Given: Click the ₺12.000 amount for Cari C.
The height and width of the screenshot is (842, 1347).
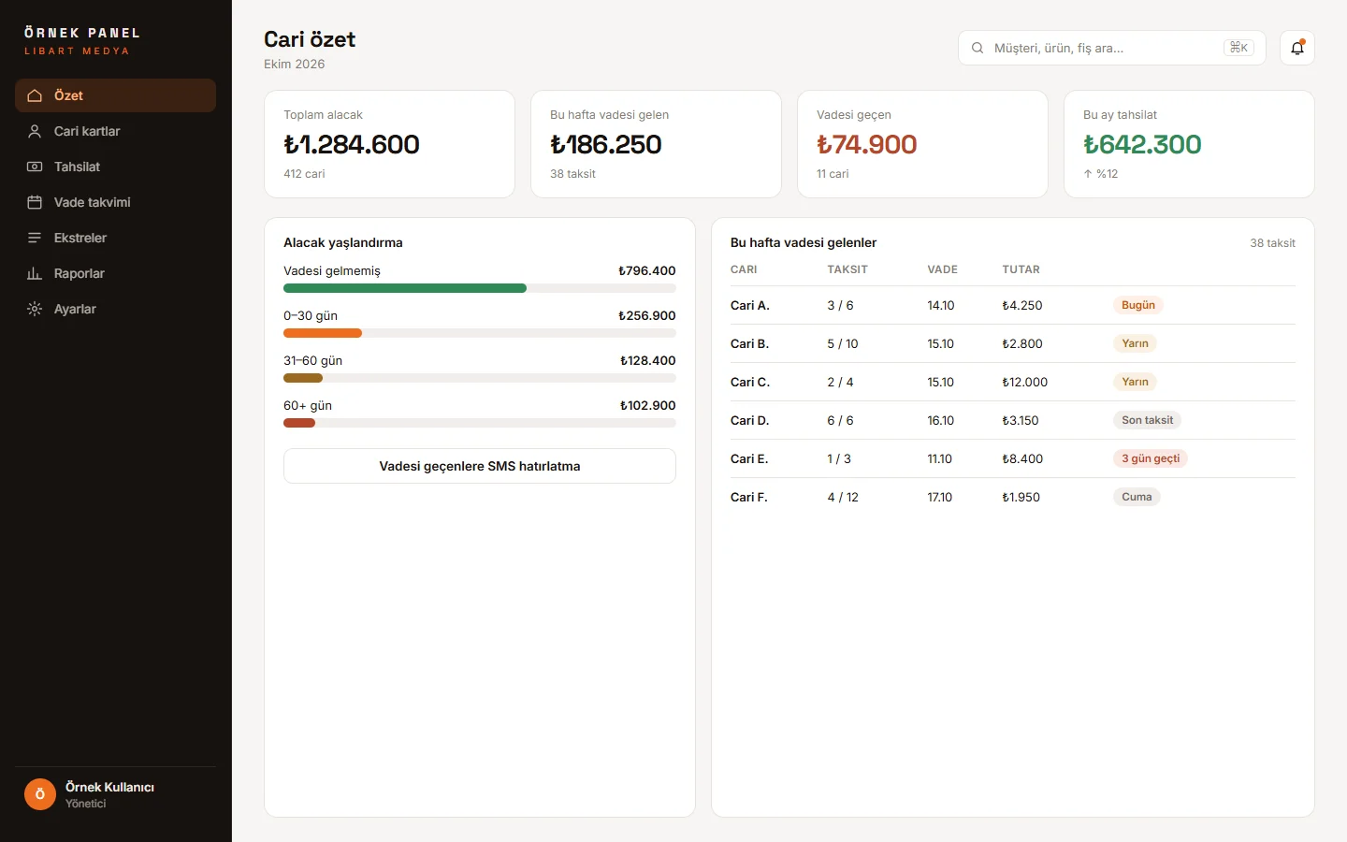Looking at the screenshot, I should [1025, 382].
